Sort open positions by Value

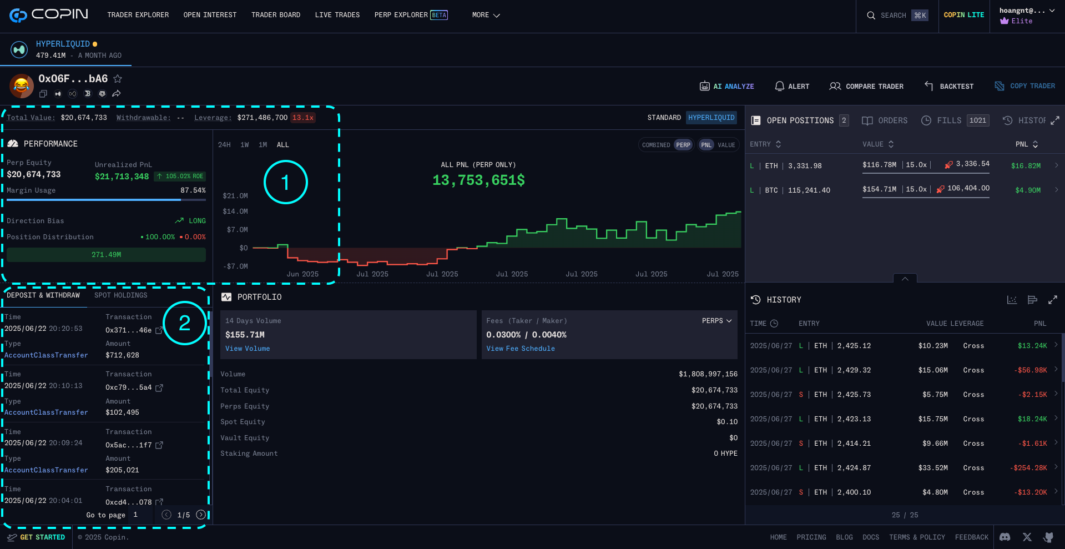[x=878, y=144]
